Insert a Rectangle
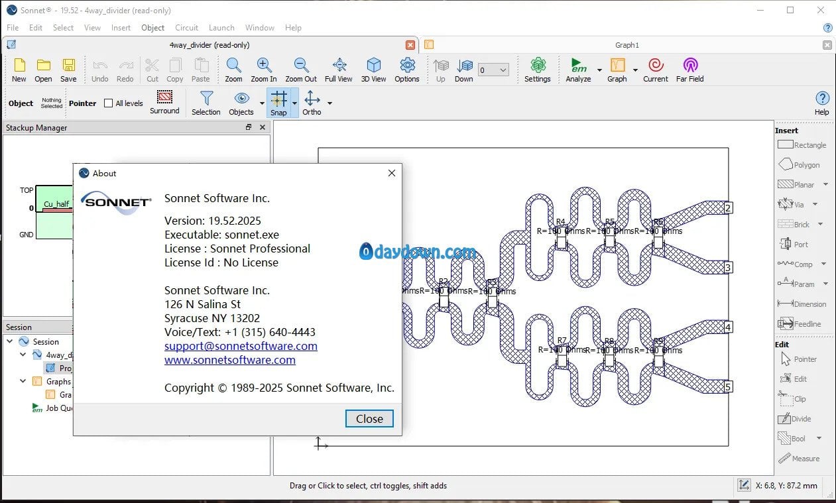The image size is (836, 503). coord(802,145)
